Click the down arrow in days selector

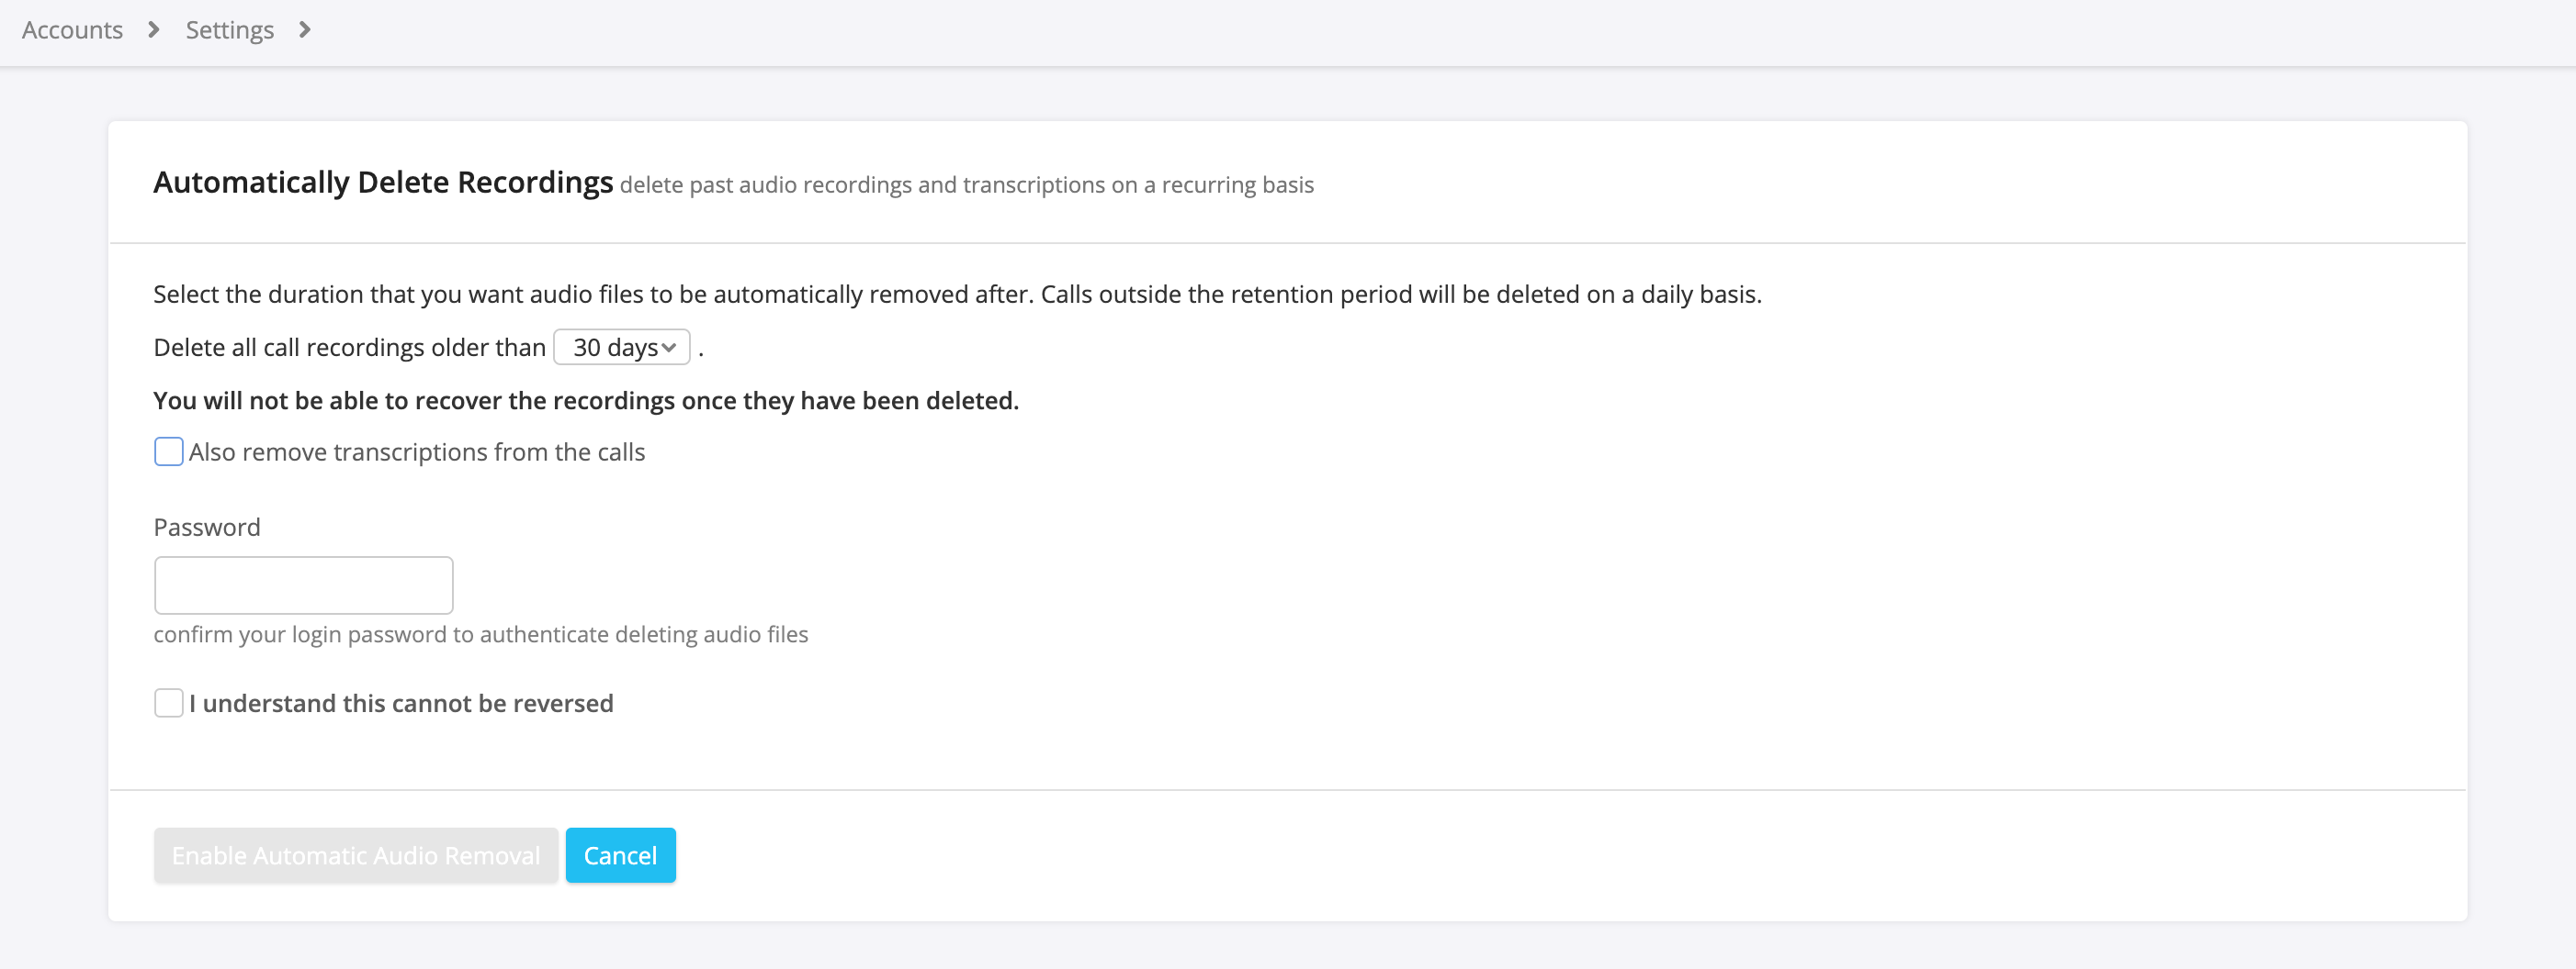669,348
